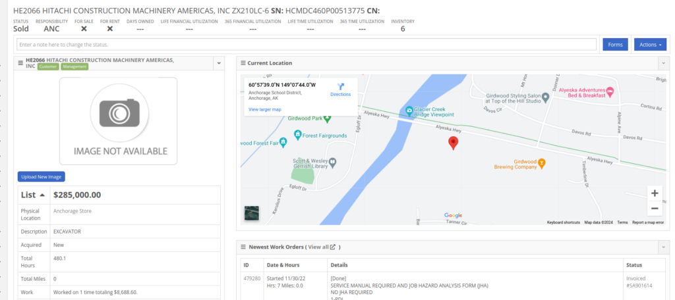Click Alyeska Adventures Bed & Breakfast marker
This screenshot has height=300, width=675.
(x=610, y=91)
